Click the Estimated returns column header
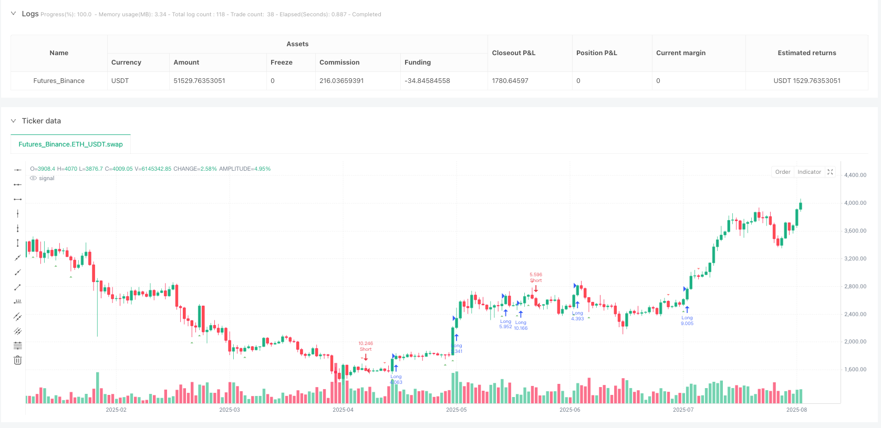The image size is (881, 428). pyautogui.click(x=806, y=53)
